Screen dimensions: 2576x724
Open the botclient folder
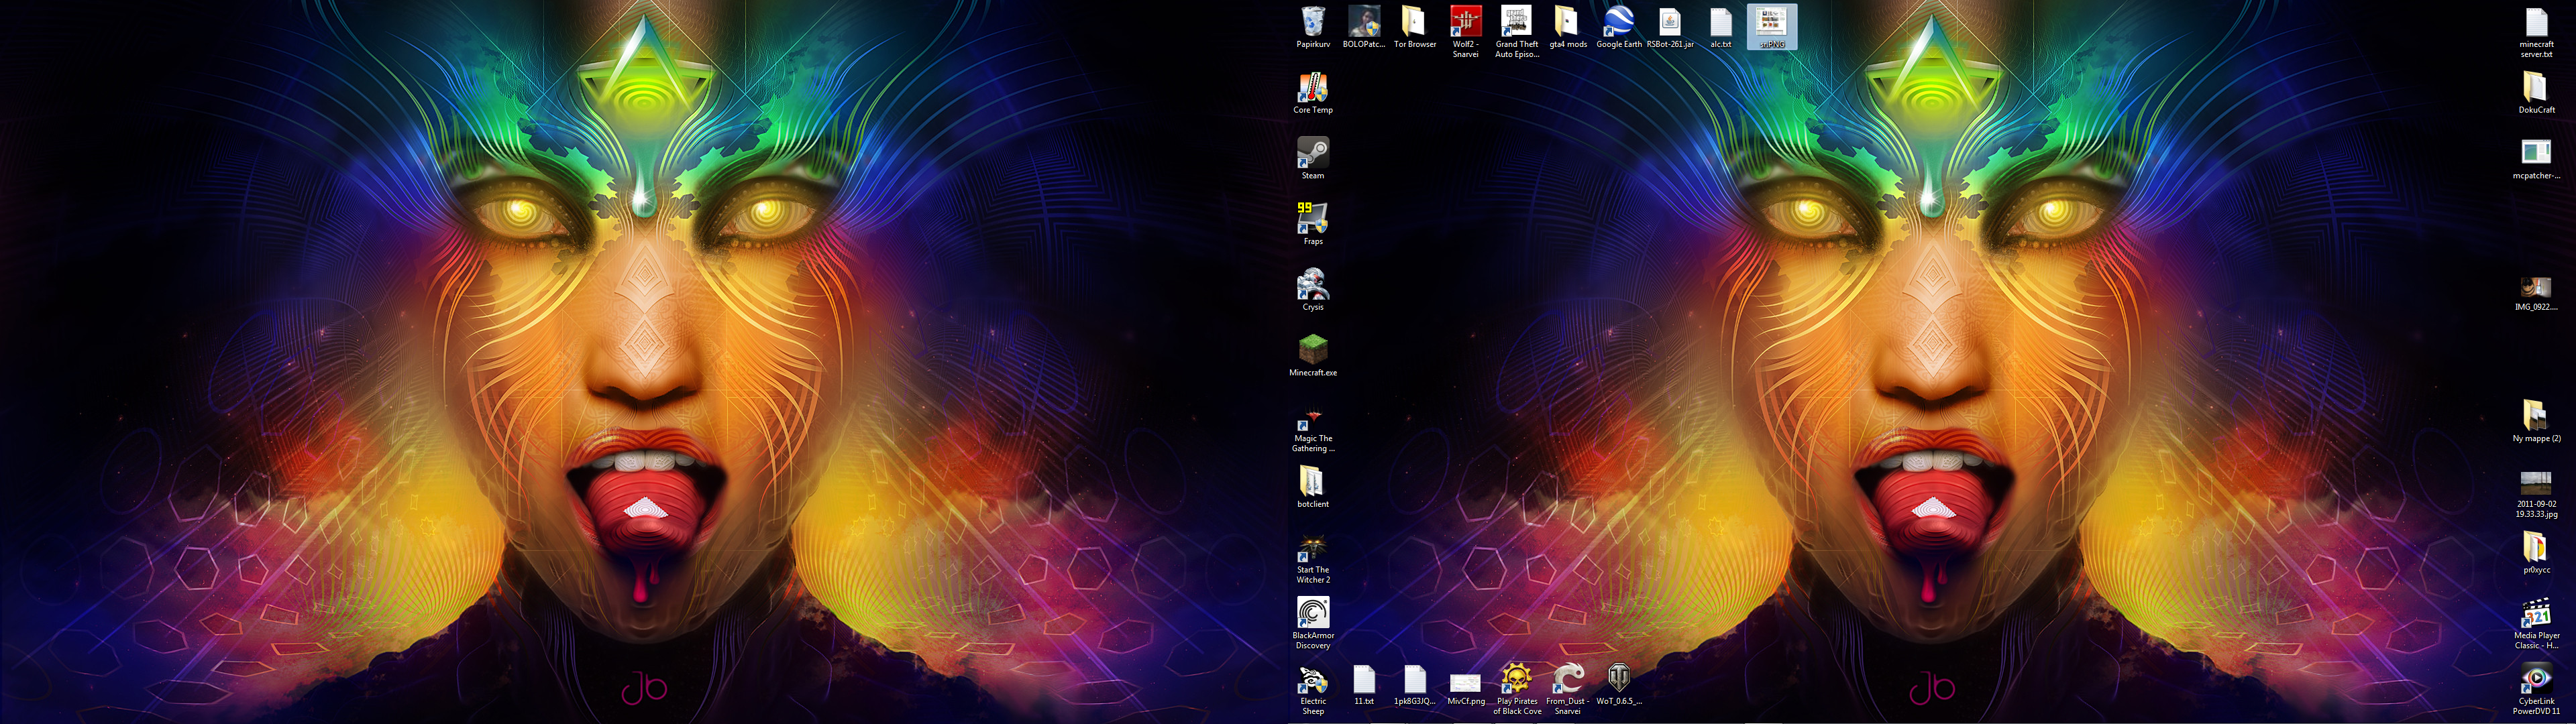pyautogui.click(x=1312, y=487)
